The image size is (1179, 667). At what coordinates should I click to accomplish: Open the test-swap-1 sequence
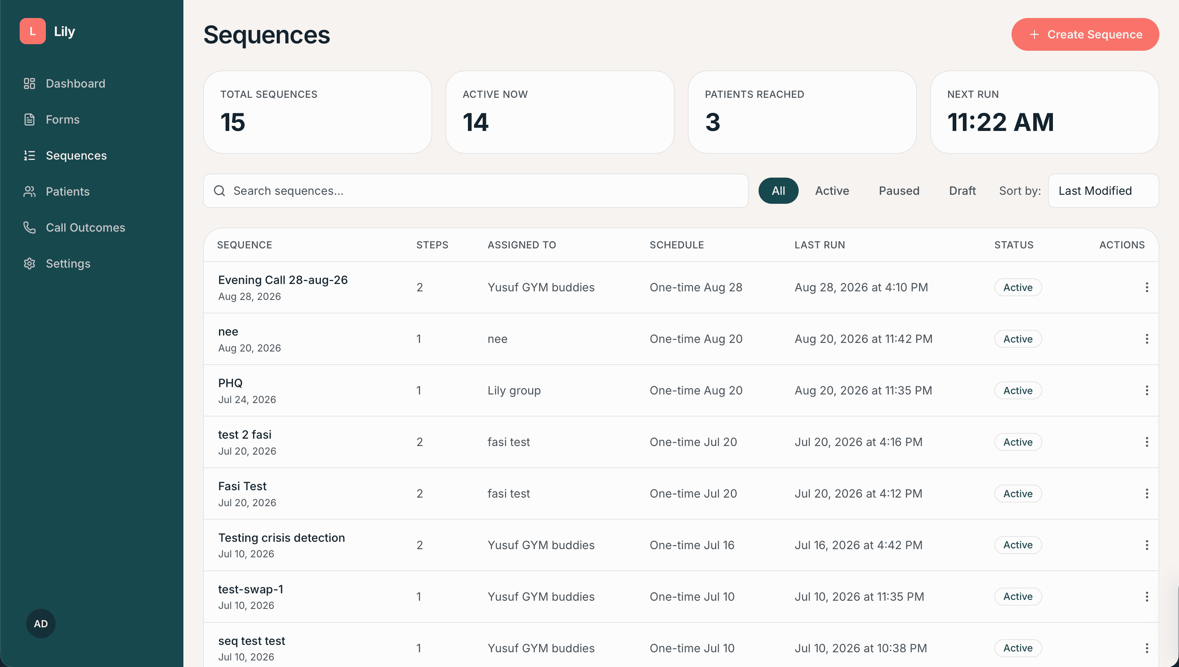click(251, 589)
